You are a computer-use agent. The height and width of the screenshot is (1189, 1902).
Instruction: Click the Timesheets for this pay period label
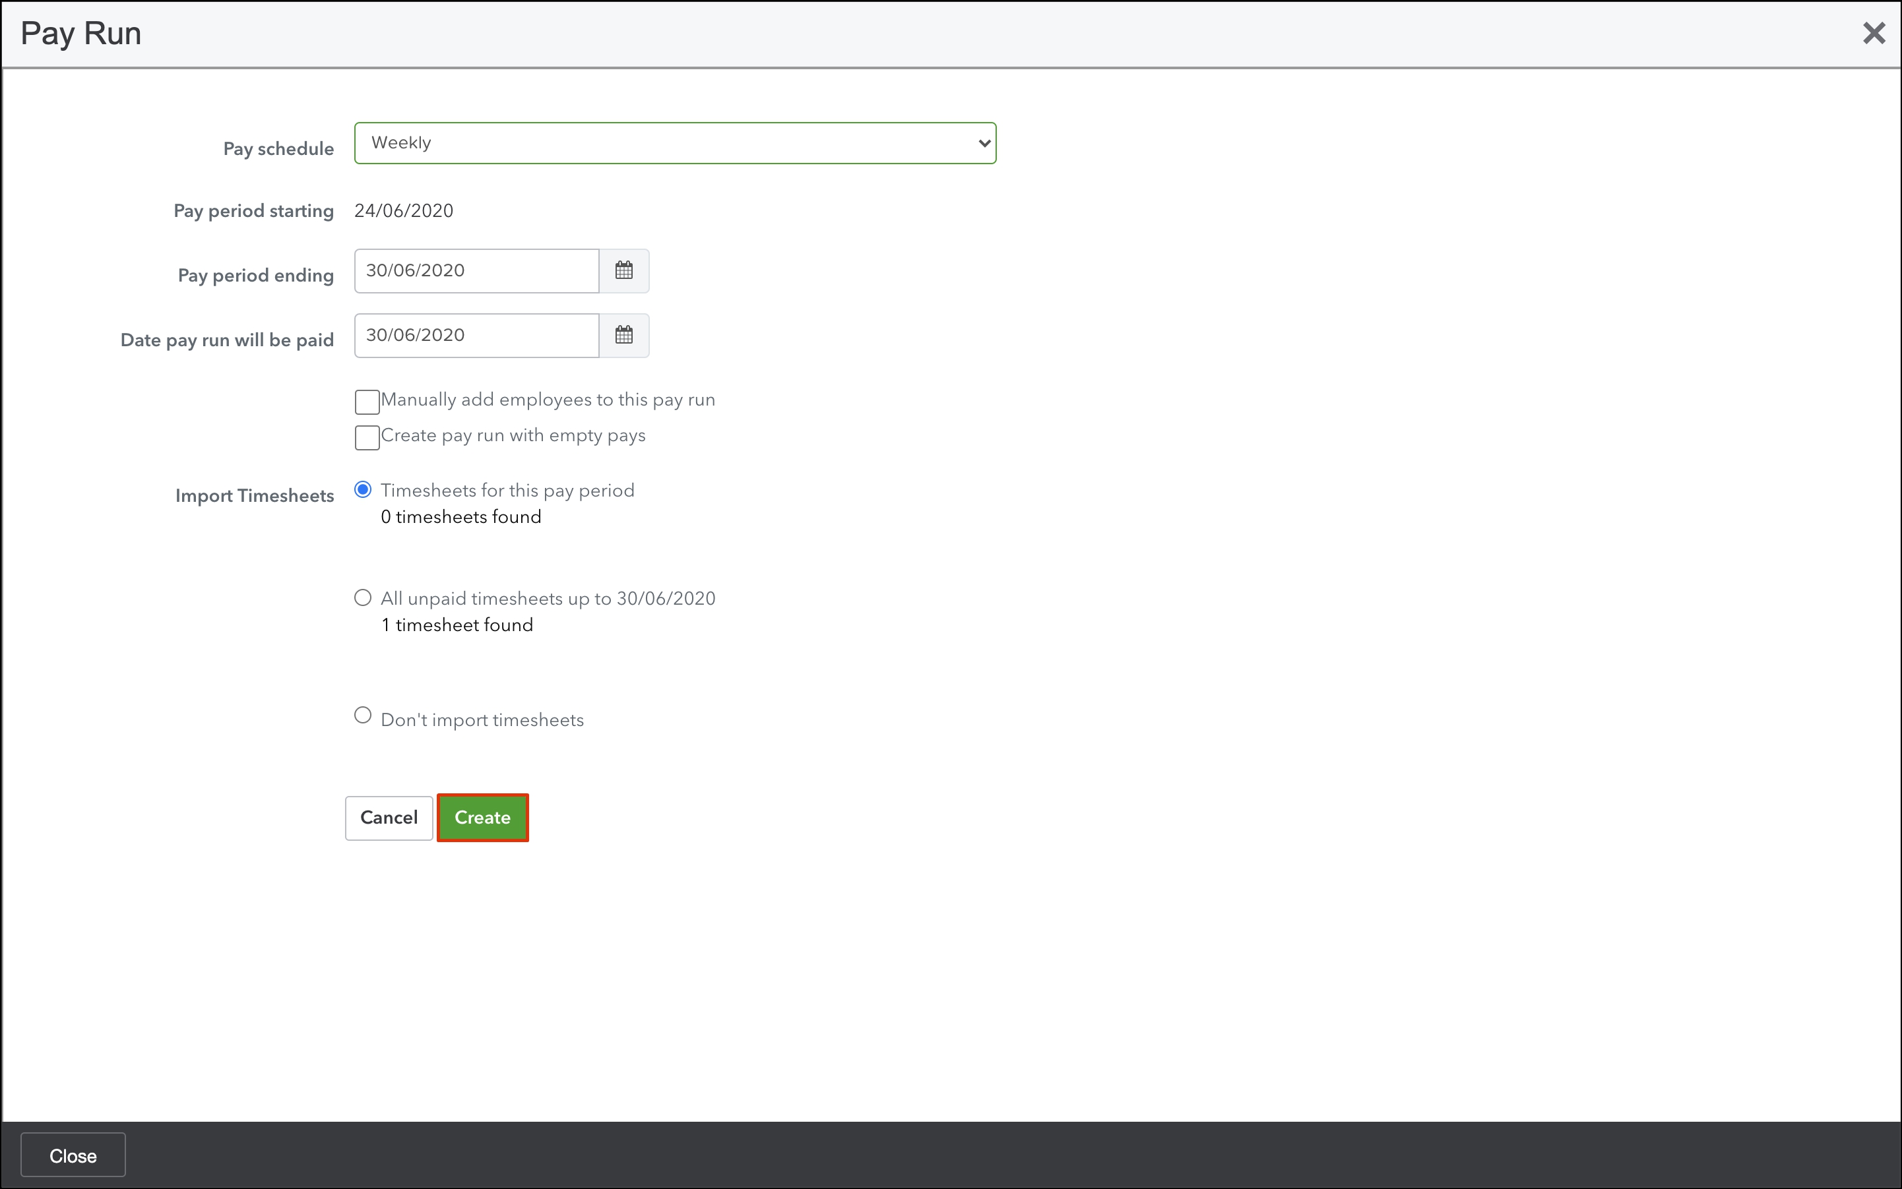(x=507, y=491)
